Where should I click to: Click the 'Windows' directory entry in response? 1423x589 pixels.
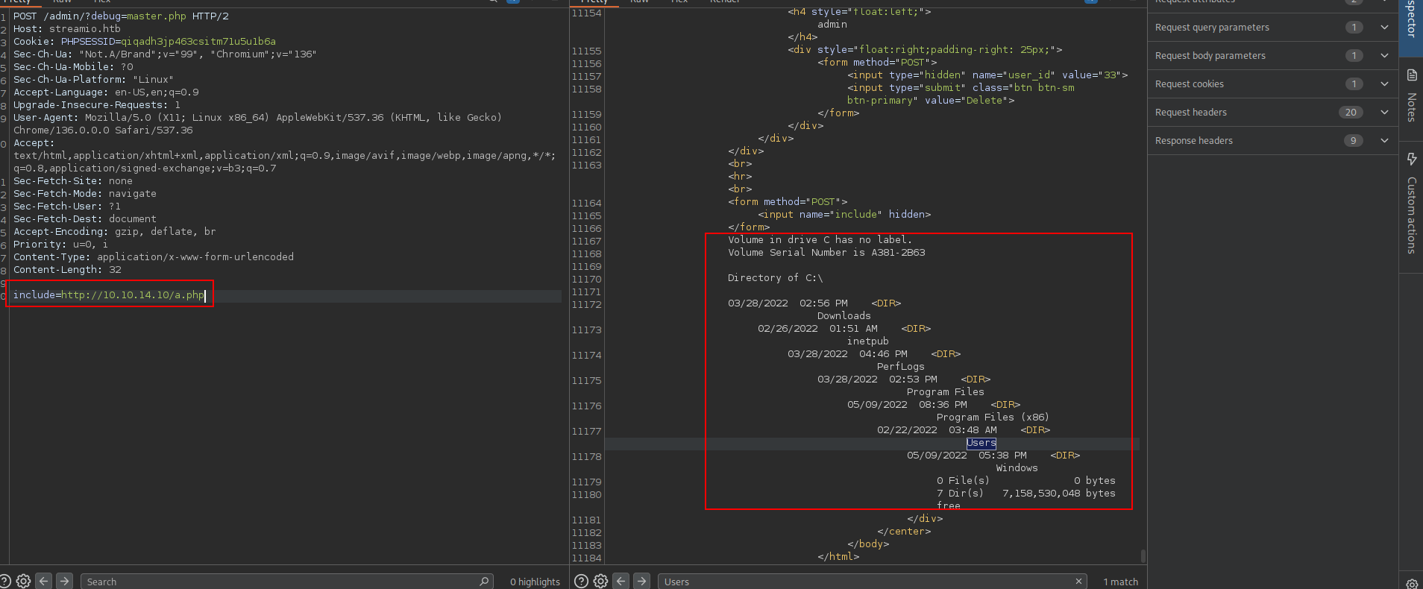1017,468
